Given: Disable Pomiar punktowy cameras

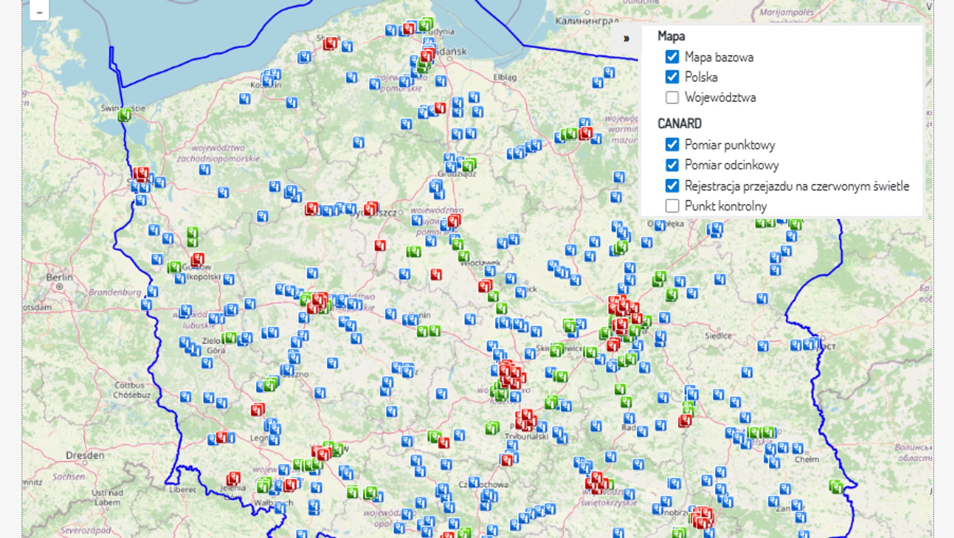Looking at the screenshot, I should tap(672, 145).
